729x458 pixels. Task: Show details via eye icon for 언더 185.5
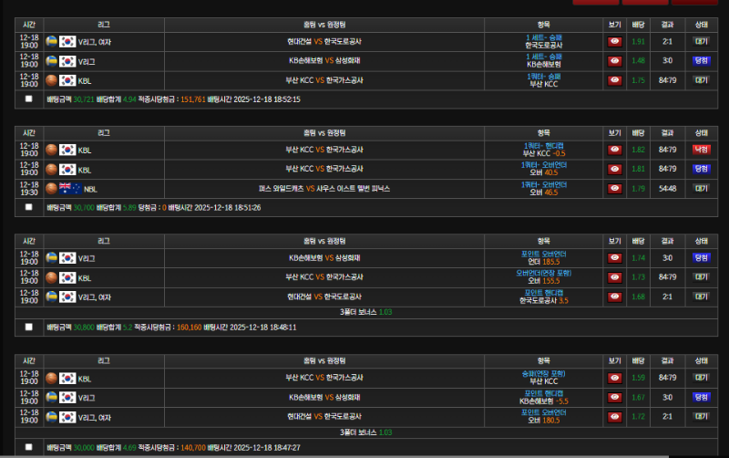[x=614, y=258]
